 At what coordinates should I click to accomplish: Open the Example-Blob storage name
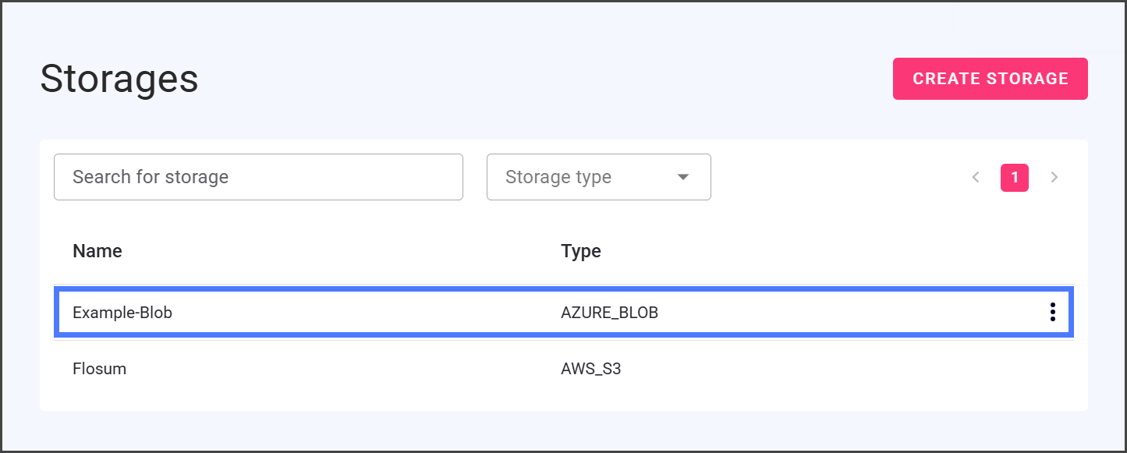[x=122, y=313]
